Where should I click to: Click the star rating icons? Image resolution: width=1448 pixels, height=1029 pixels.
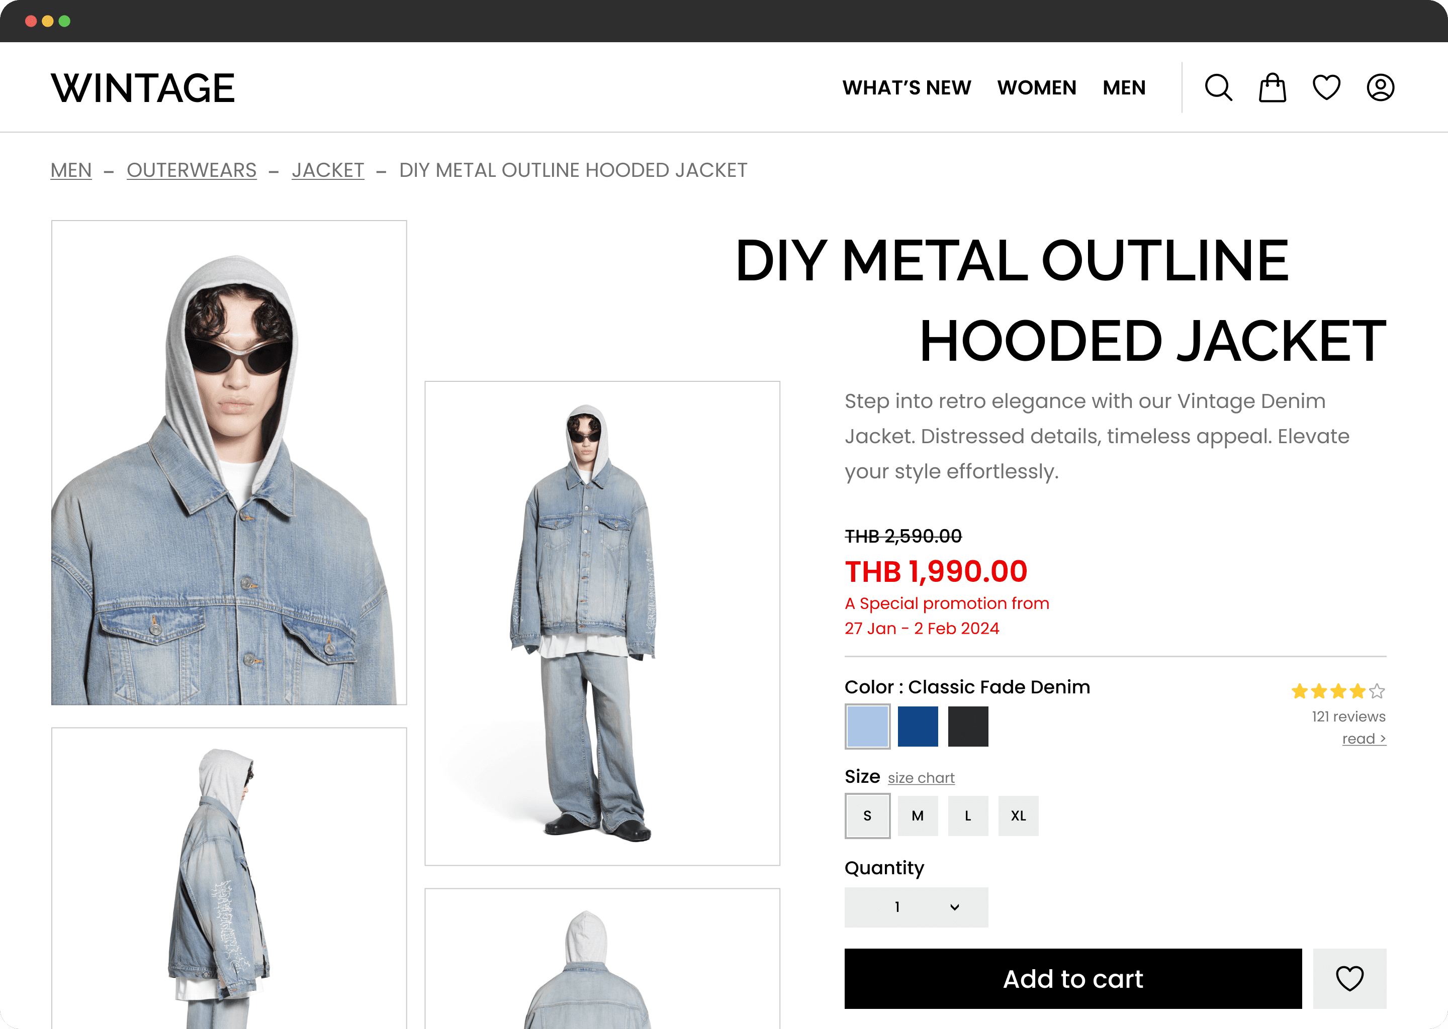point(1338,691)
